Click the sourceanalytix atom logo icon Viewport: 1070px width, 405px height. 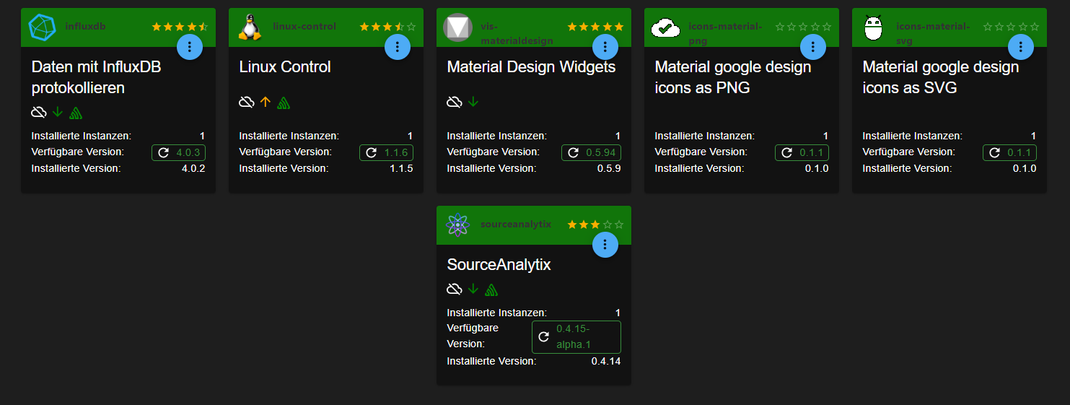[x=457, y=225]
